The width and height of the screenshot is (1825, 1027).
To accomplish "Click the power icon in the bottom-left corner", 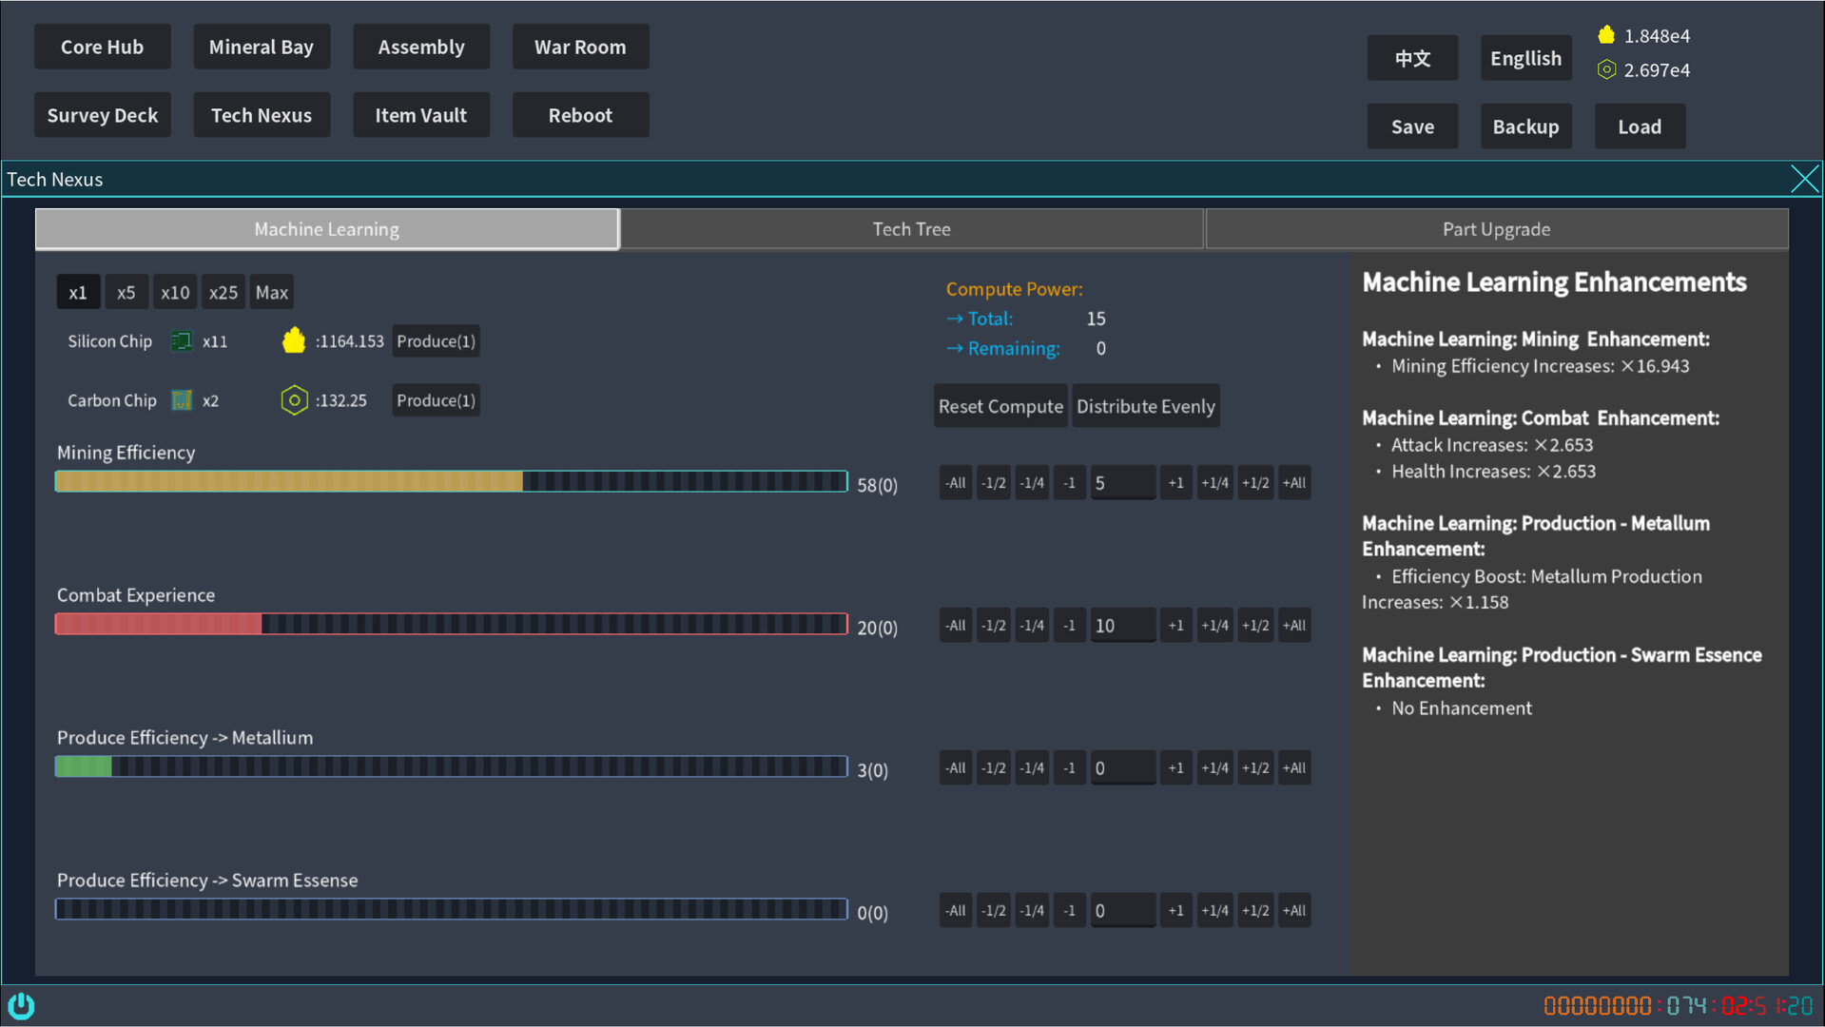I will 21,1005.
